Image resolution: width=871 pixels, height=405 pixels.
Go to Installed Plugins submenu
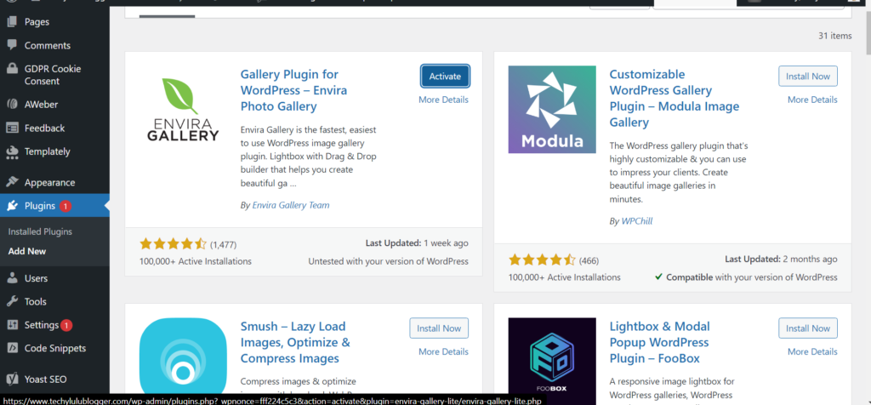click(x=40, y=231)
